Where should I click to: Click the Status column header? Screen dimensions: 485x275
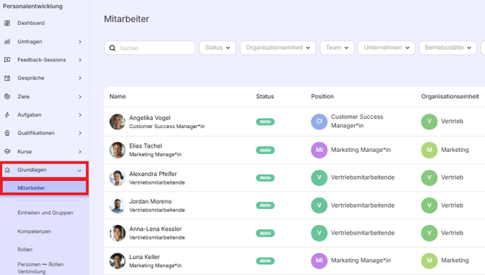point(265,96)
